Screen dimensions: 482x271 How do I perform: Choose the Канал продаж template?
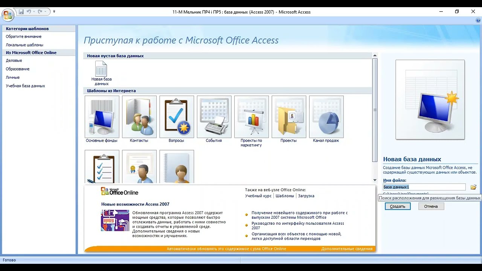[x=326, y=119]
